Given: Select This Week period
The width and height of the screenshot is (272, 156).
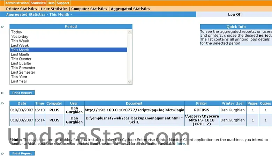Looking at the screenshot, I should (68, 41).
